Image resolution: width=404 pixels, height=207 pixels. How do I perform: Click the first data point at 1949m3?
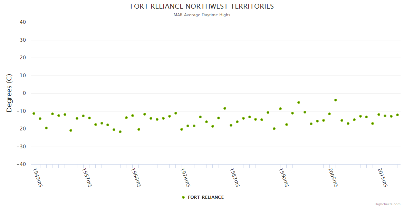pyautogui.click(x=34, y=114)
